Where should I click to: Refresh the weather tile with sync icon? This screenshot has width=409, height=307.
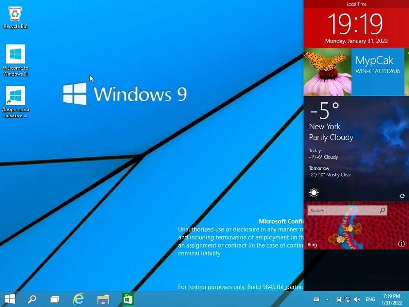click(x=402, y=196)
